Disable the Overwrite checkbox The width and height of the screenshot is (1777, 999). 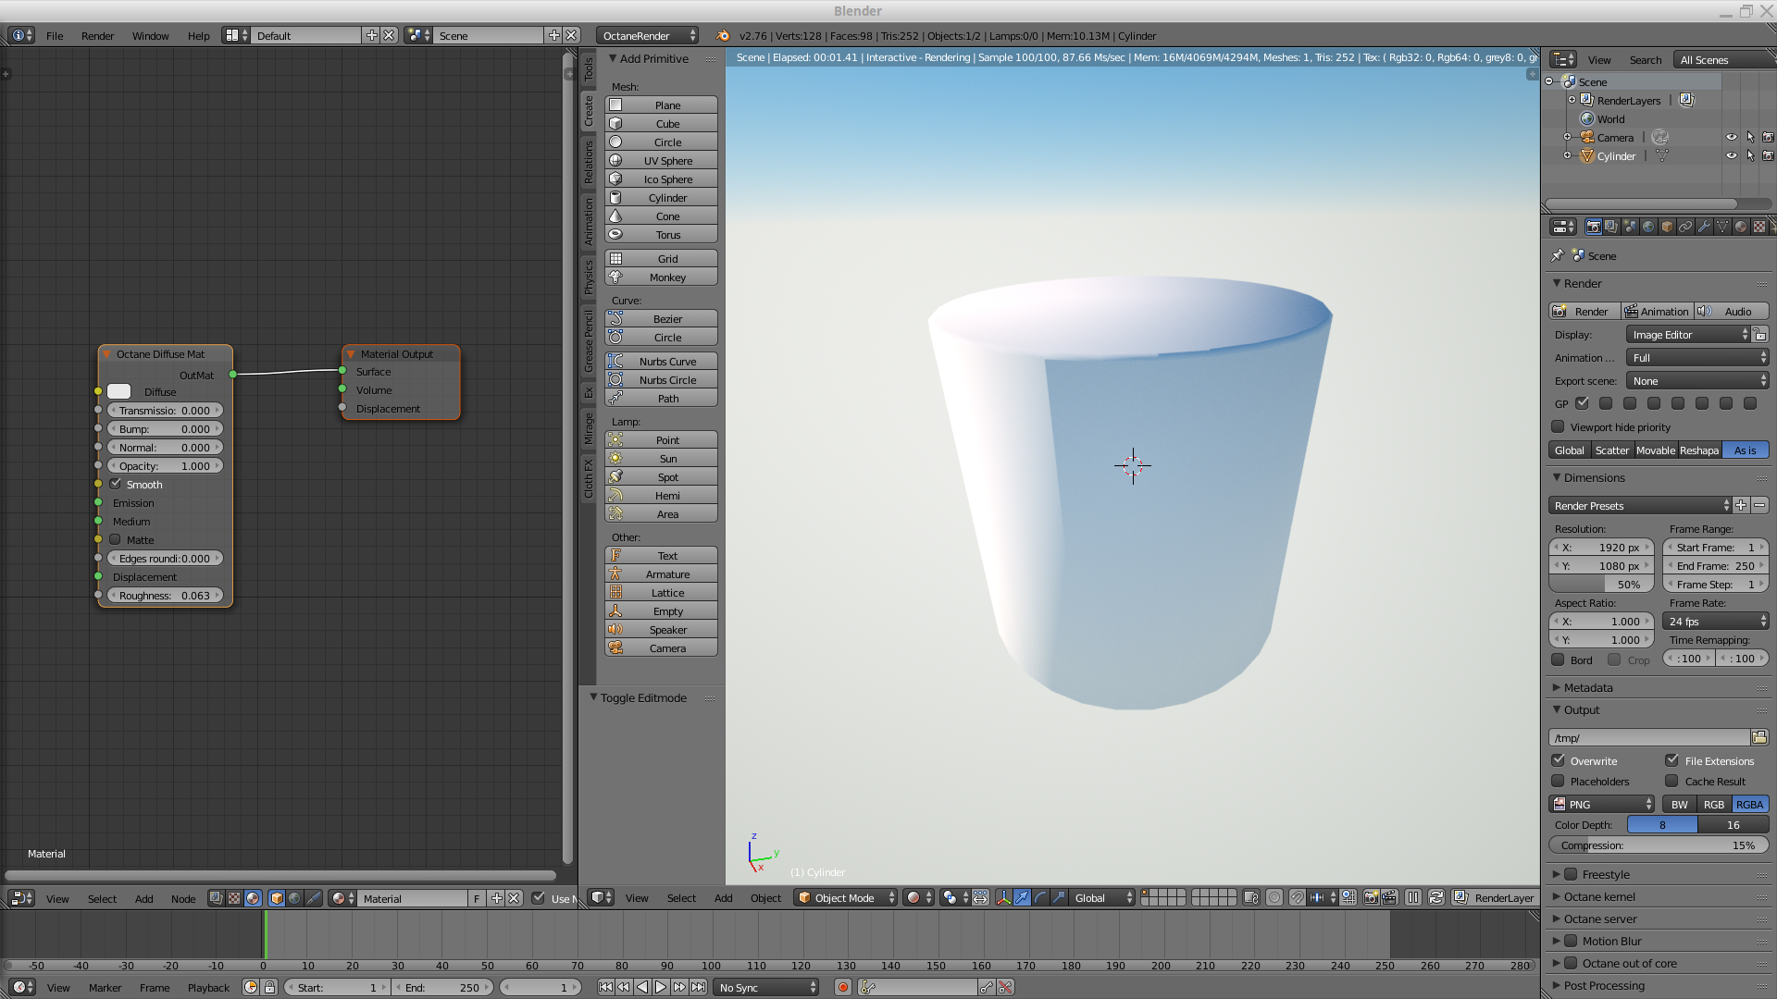coord(1559,760)
